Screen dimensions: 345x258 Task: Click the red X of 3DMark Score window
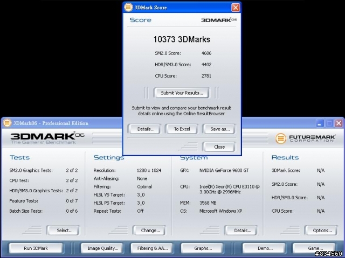coord(236,8)
